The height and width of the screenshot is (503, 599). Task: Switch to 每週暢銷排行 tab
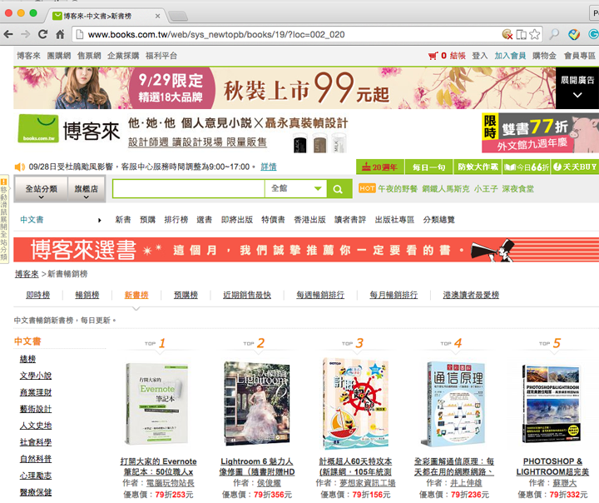click(320, 295)
